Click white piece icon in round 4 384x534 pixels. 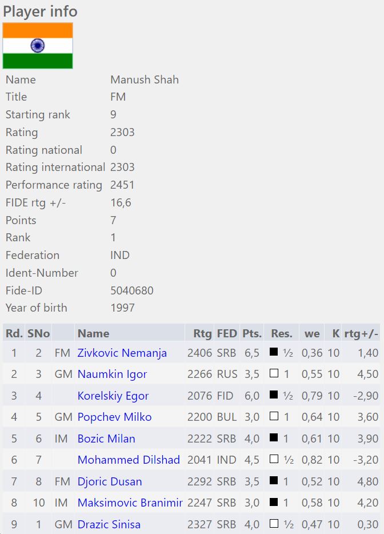tap(274, 417)
